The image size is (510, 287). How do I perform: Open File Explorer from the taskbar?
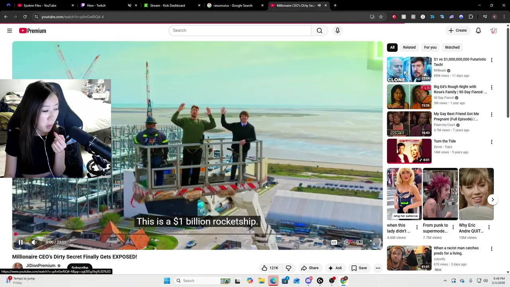(261, 281)
